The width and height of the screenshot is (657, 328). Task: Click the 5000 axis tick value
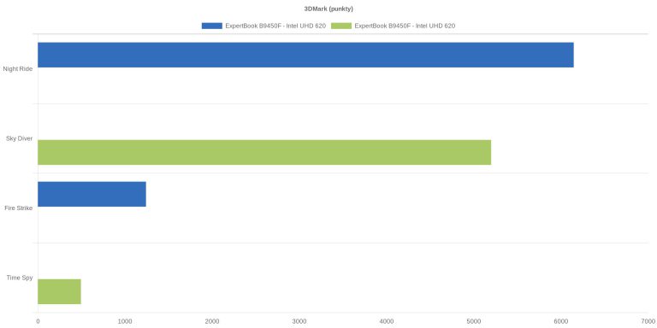474,322
